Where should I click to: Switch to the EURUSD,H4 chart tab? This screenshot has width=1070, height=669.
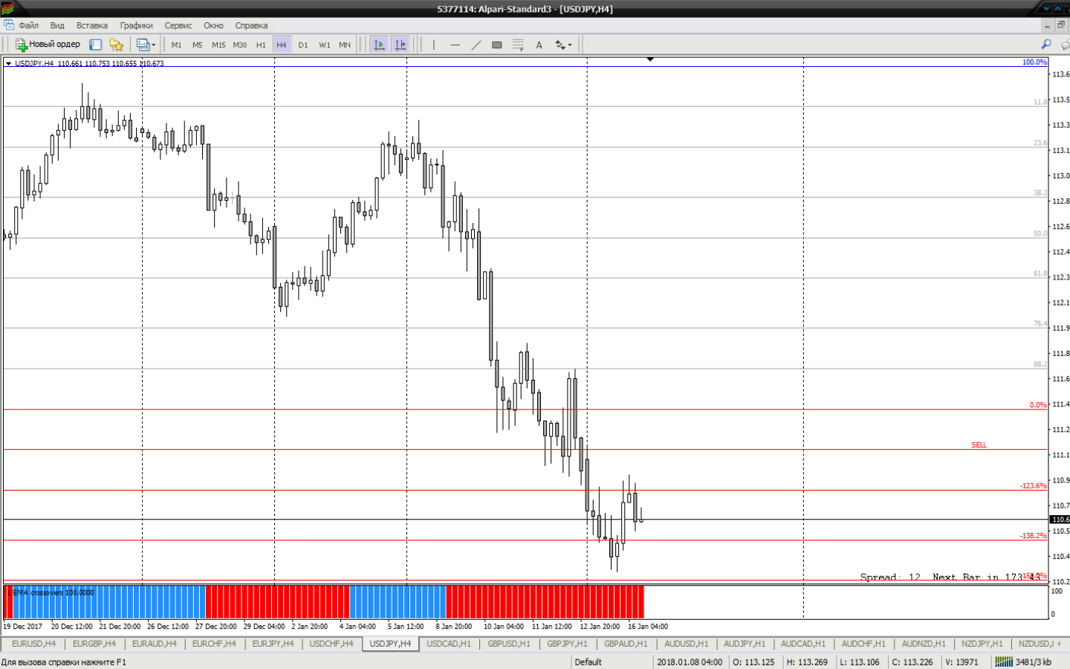tap(33, 644)
